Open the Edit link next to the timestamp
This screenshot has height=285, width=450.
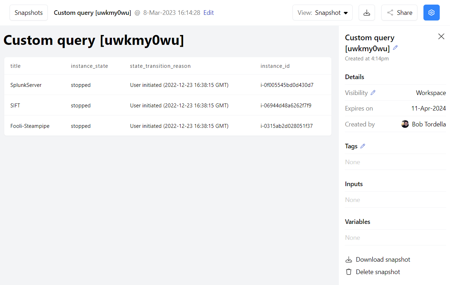(209, 12)
